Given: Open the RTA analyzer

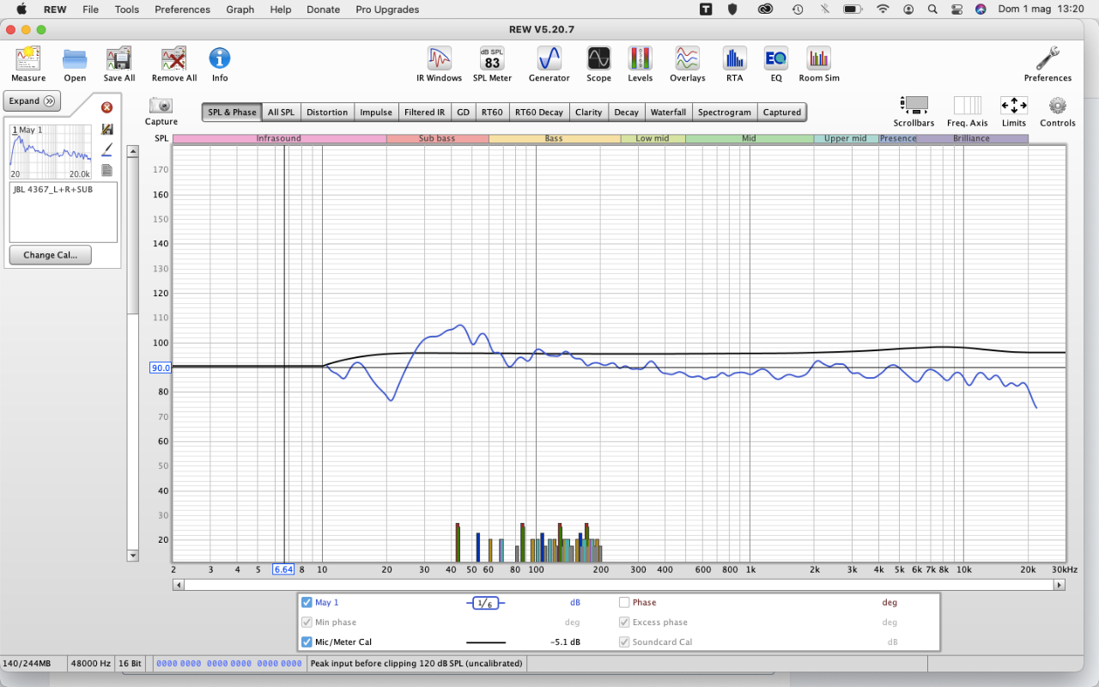Looking at the screenshot, I should 734,64.
